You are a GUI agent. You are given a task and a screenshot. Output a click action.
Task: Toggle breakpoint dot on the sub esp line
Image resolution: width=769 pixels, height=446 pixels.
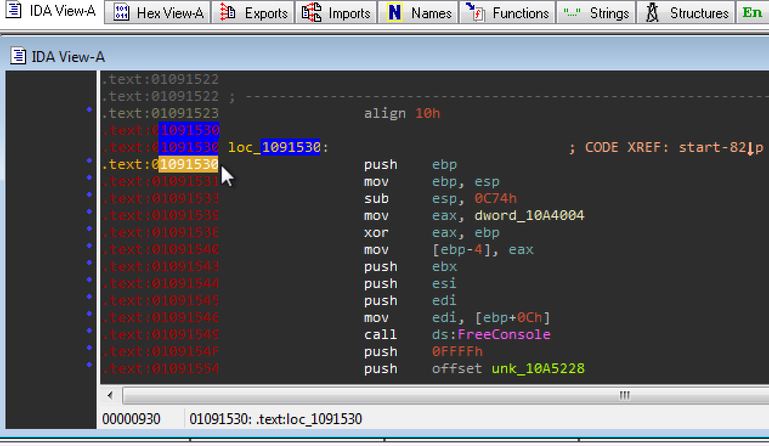point(90,194)
